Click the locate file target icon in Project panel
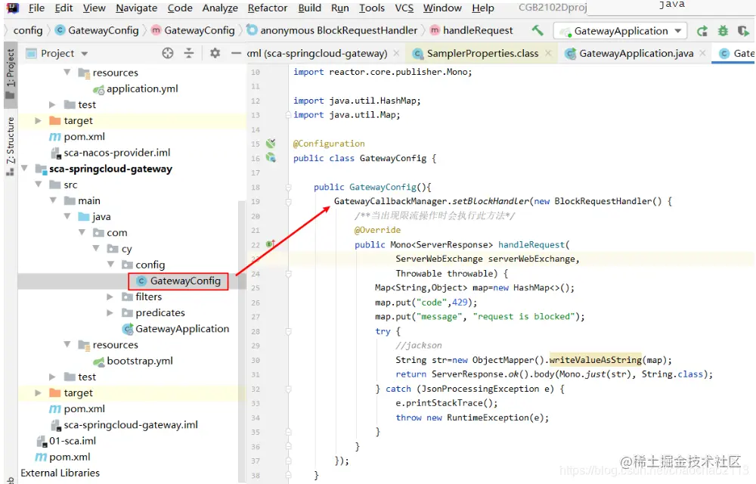Image resolution: width=756 pixels, height=484 pixels. point(167,53)
